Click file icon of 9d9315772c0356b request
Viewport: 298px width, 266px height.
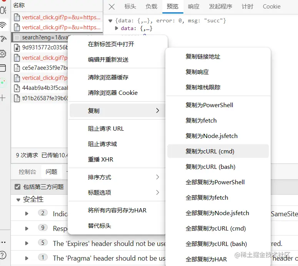pyautogui.click(x=17, y=47)
